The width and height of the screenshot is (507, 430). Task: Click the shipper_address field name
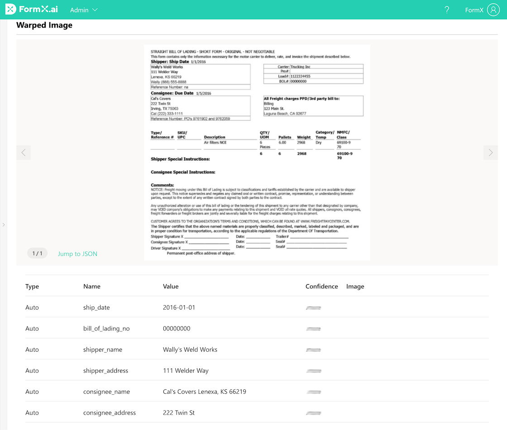tap(105, 371)
